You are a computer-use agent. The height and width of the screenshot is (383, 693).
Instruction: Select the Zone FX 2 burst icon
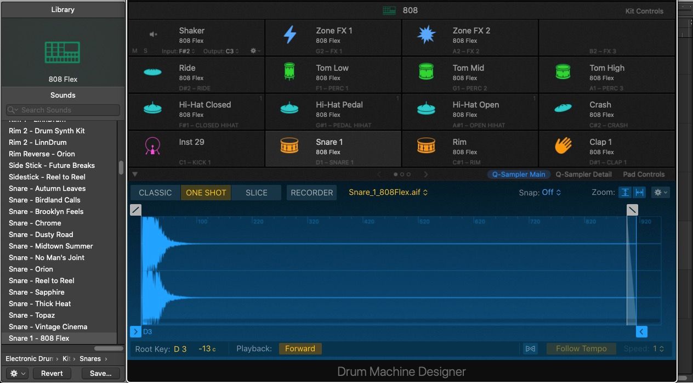tap(426, 35)
